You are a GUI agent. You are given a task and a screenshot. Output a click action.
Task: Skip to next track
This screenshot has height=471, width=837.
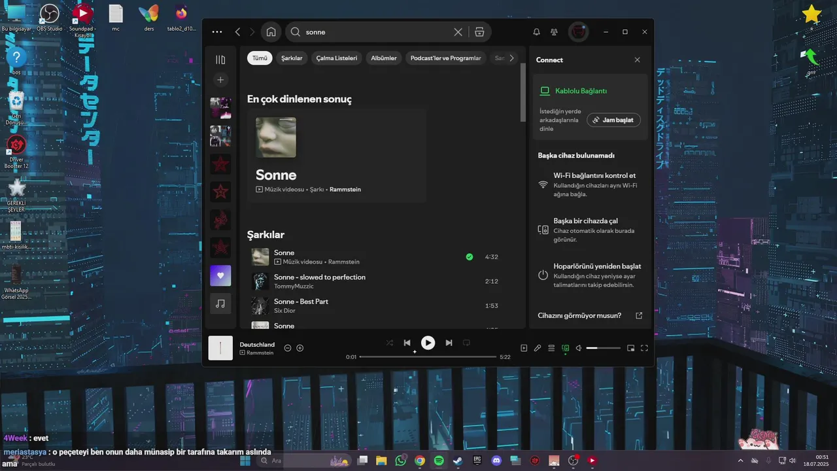pyautogui.click(x=449, y=343)
